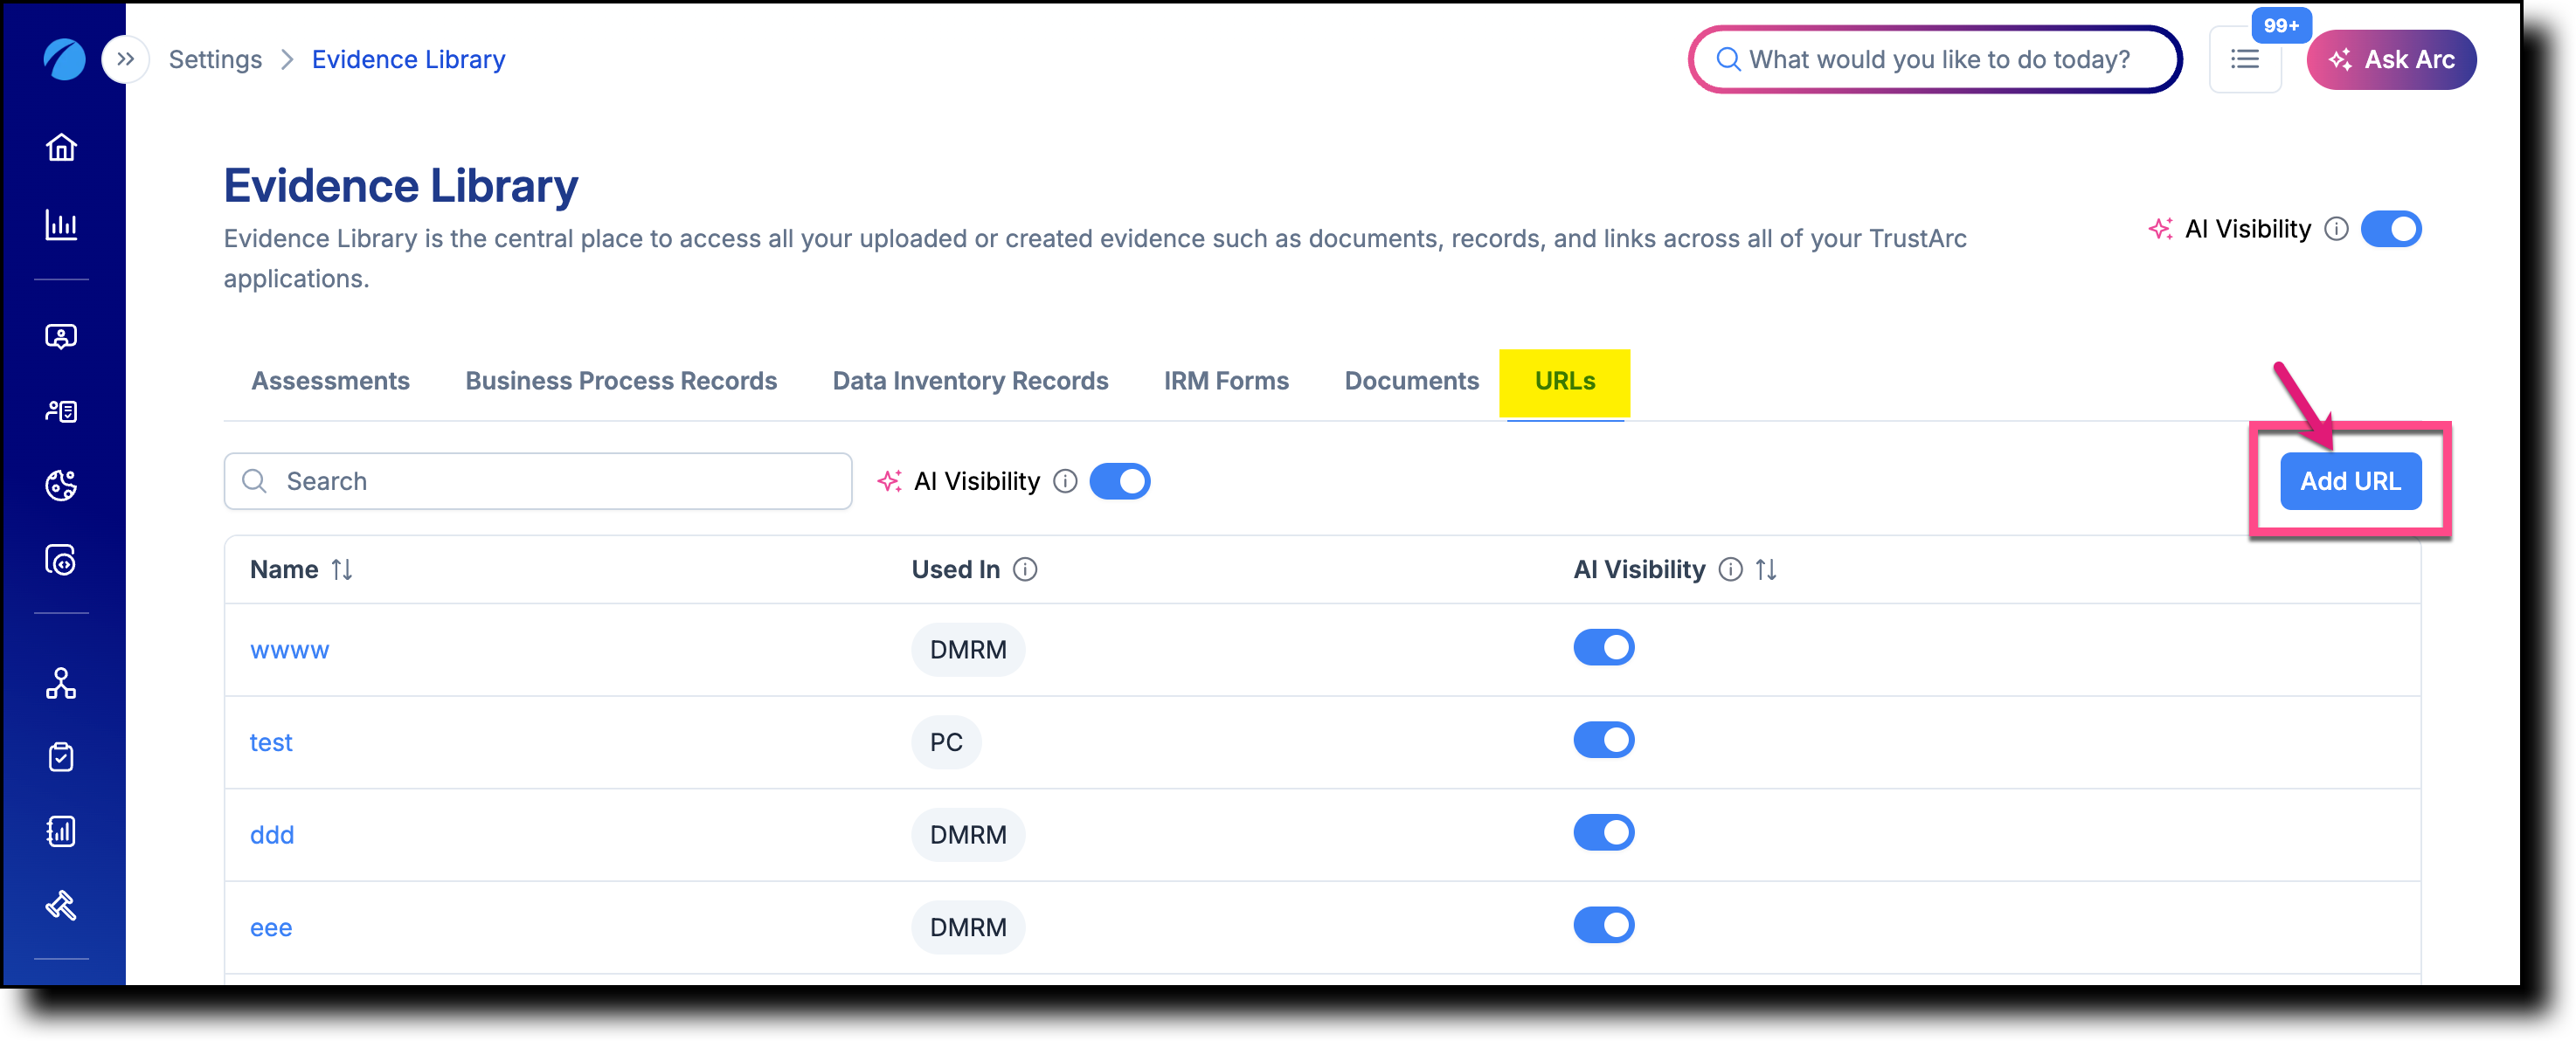Viewport: 2576px width, 1041px height.
Task: Expand the sidebar with double-chevron button
Action: point(125,60)
